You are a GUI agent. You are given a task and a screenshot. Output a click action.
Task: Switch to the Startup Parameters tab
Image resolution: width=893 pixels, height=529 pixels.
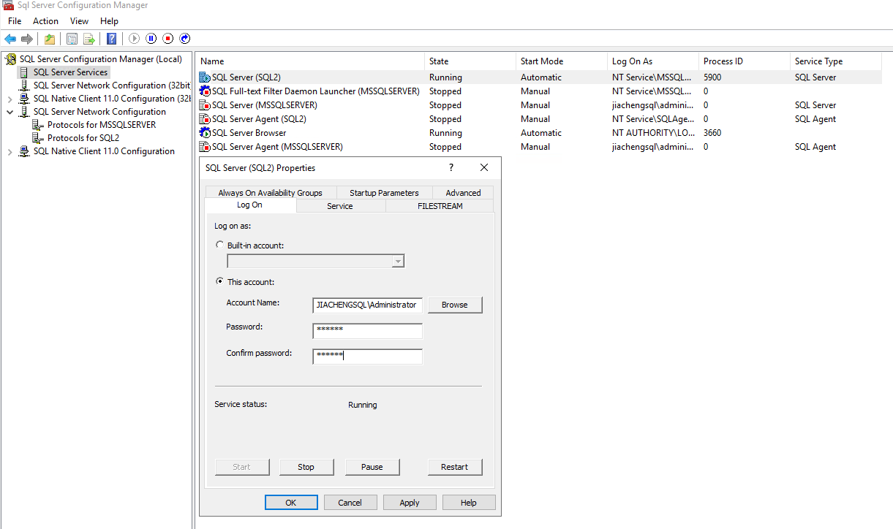[x=384, y=193]
